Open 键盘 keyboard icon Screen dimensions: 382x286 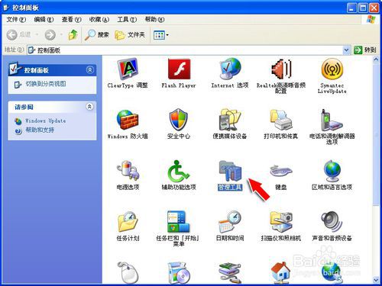pos(281,177)
